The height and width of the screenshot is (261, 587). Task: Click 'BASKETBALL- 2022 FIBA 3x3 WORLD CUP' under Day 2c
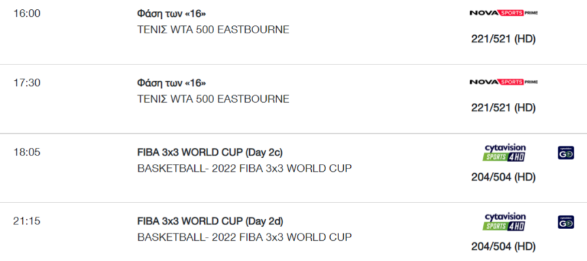tap(245, 169)
